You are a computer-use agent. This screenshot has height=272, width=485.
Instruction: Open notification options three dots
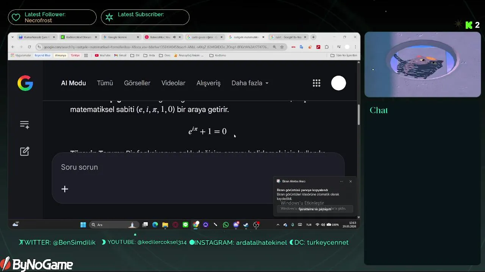click(341, 181)
